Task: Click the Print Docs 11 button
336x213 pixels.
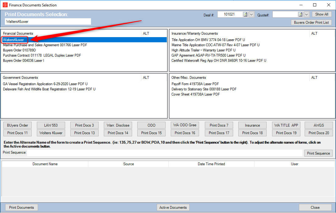Action: point(17,133)
